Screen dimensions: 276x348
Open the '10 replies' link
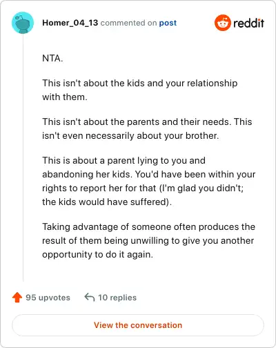point(117,298)
